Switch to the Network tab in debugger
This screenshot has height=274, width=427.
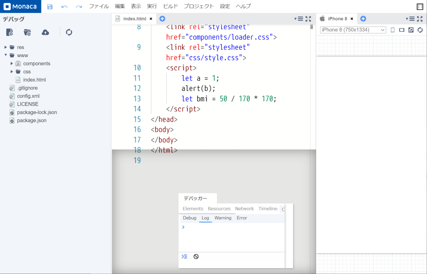point(244,209)
